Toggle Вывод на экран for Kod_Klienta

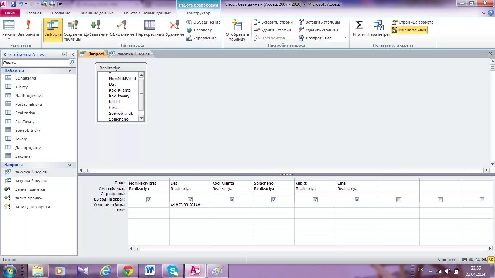point(232,199)
